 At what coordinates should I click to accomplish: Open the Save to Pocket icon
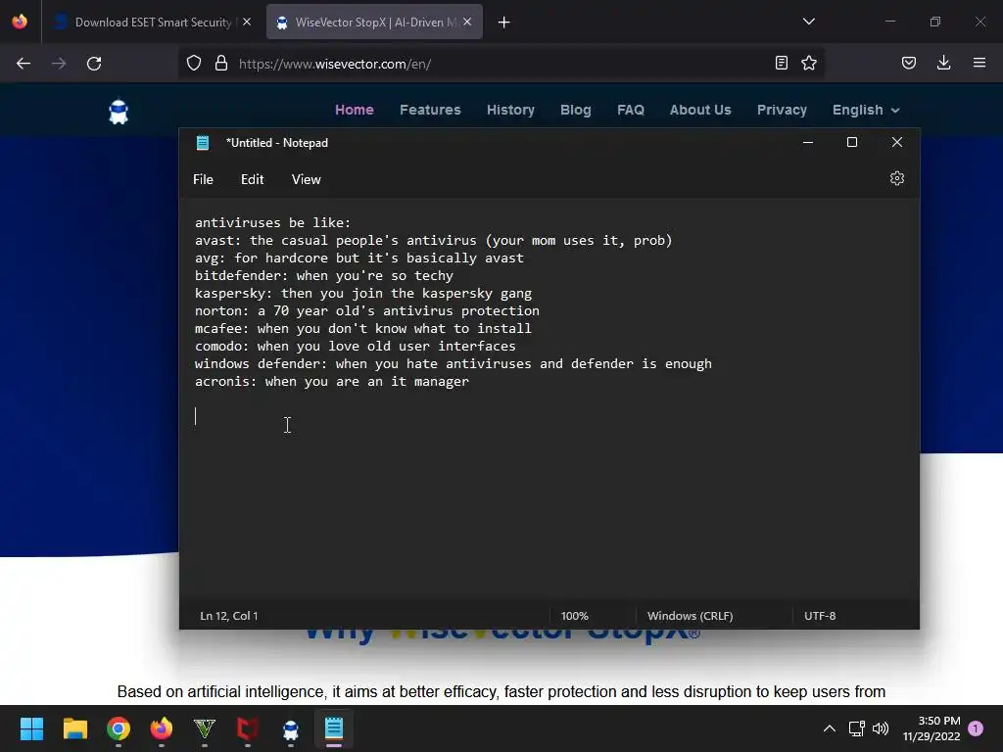click(x=909, y=63)
